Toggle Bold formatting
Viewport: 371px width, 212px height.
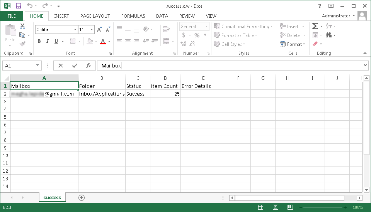[x=39, y=41]
